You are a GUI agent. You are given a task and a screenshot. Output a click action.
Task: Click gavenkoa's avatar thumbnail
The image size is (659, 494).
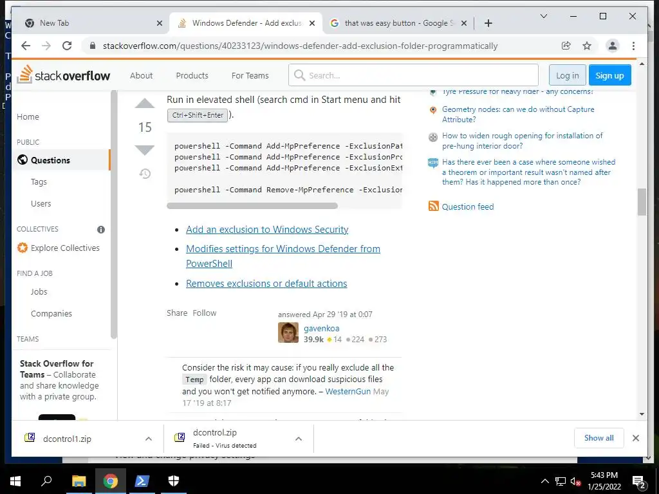point(288,333)
